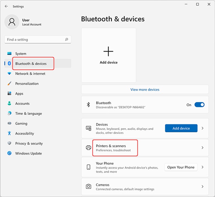215x197 pixels.
Task: Expand the Printers & scanners chevron
Action: click(x=203, y=148)
